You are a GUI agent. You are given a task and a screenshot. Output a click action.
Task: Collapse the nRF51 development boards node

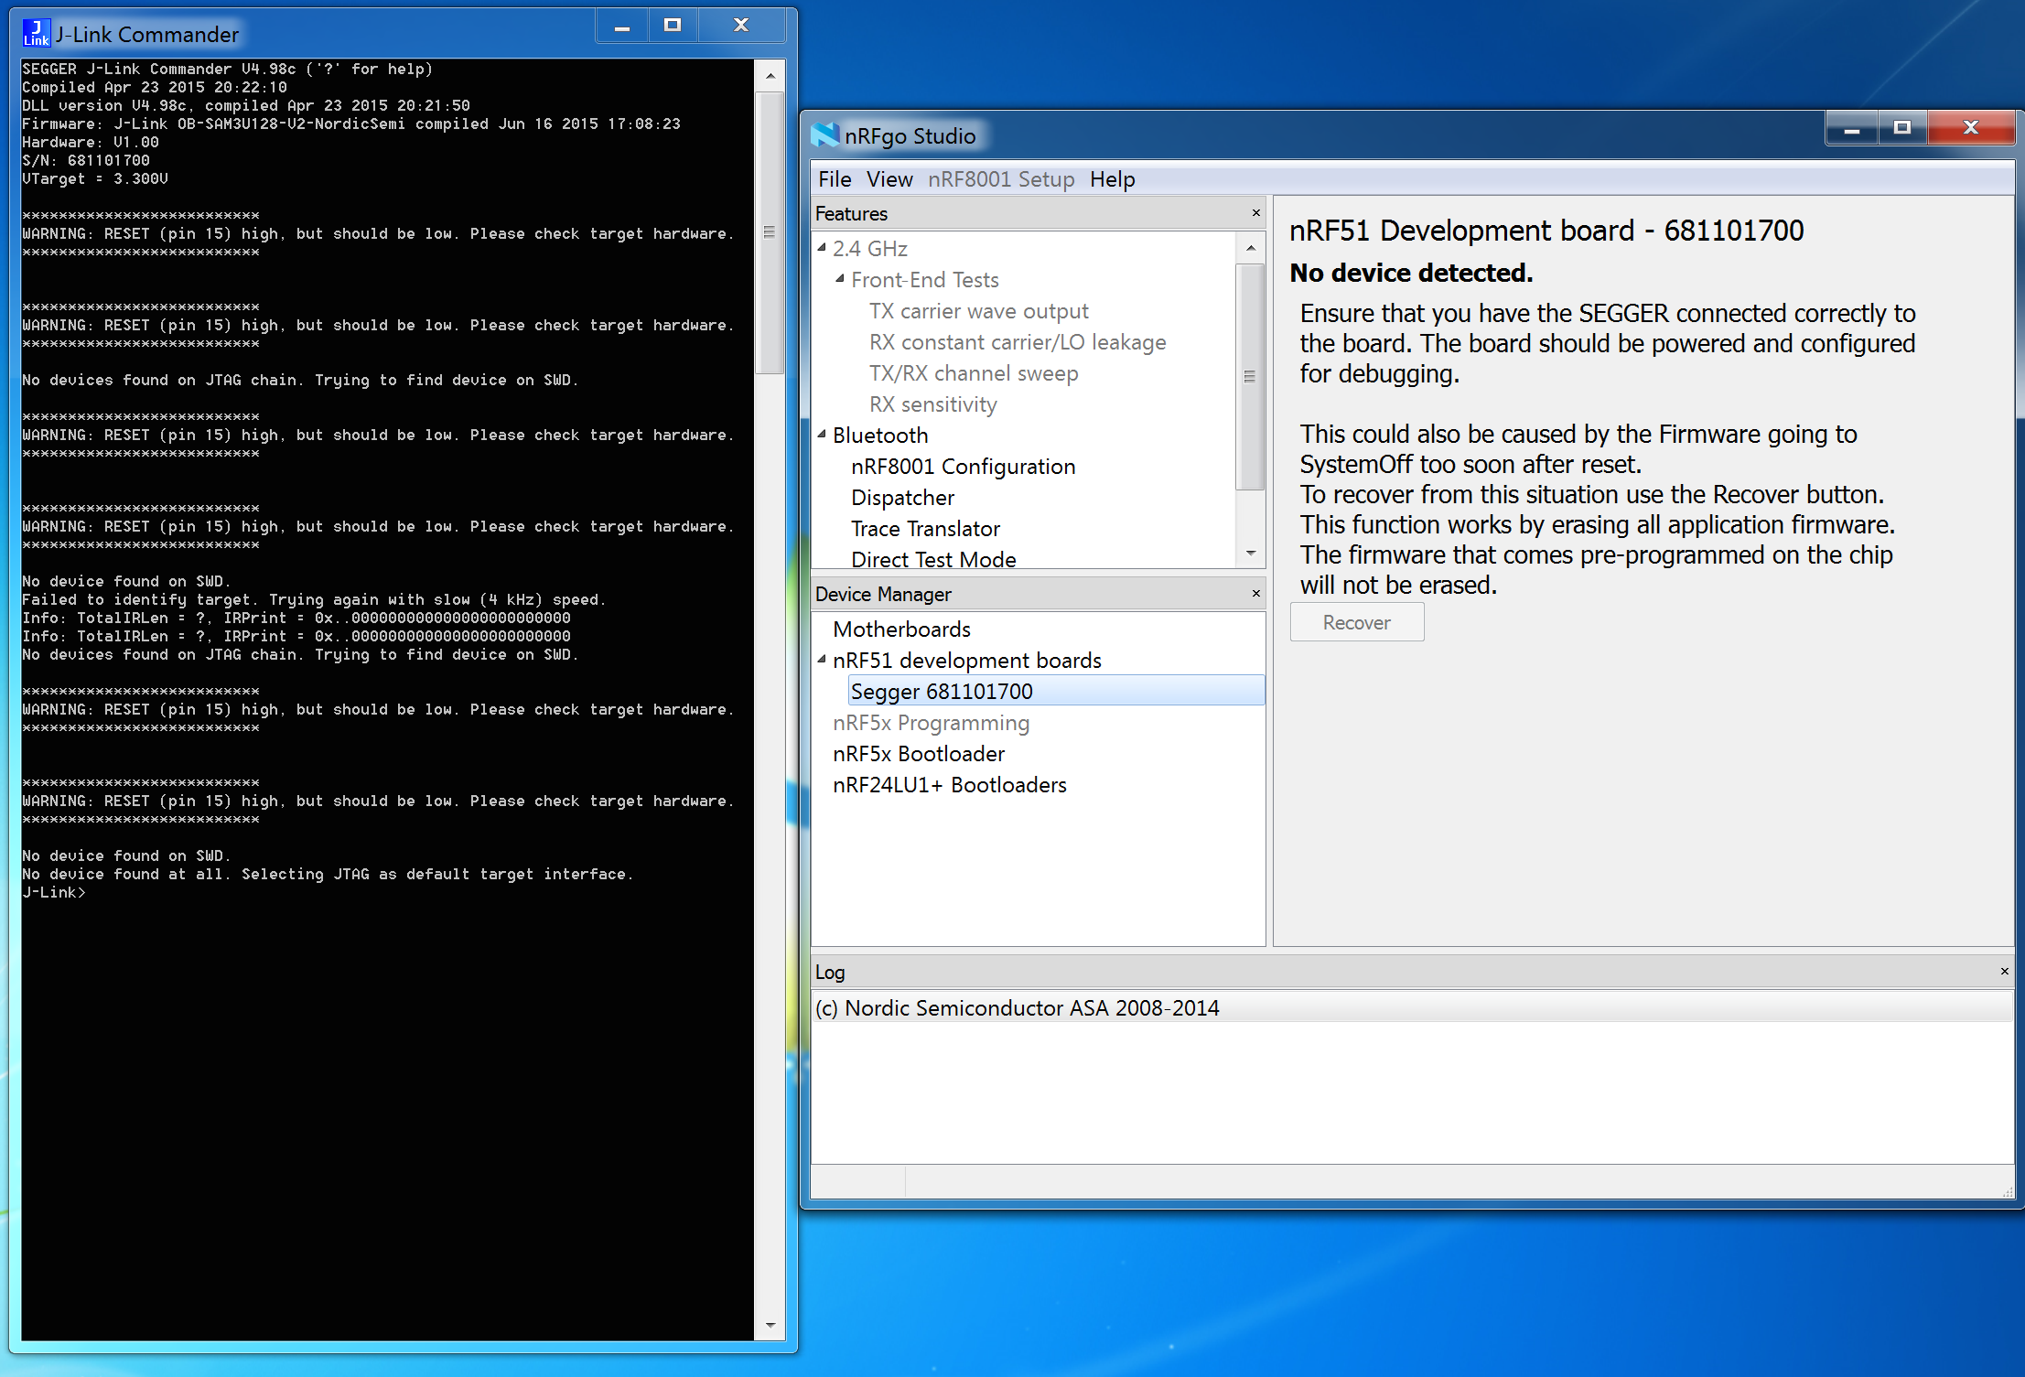[822, 660]
